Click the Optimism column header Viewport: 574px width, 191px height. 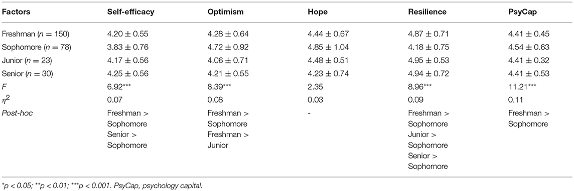tap(223, 11)
